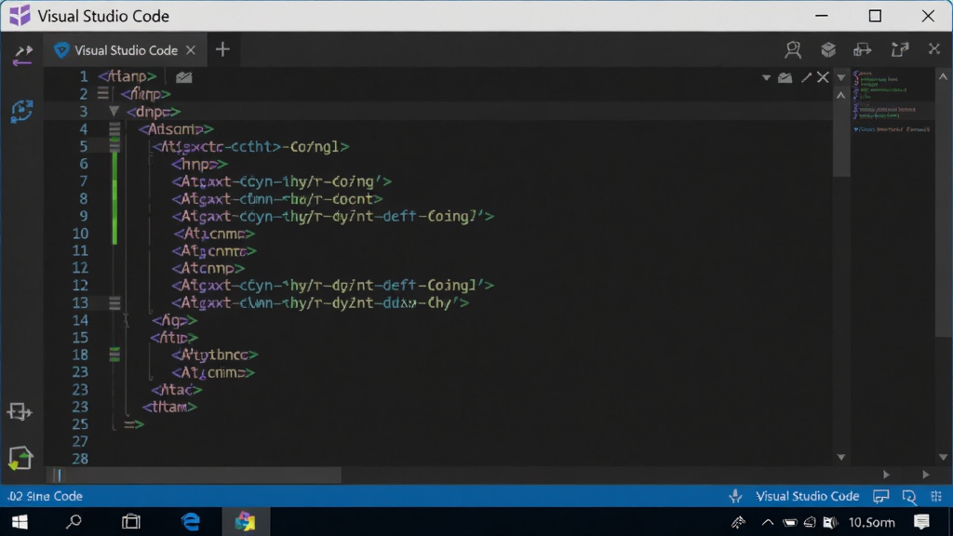This screenshot has height=536, width=953.
Task: Click the sidebar box icon with arrows
Action: (20, 412)
